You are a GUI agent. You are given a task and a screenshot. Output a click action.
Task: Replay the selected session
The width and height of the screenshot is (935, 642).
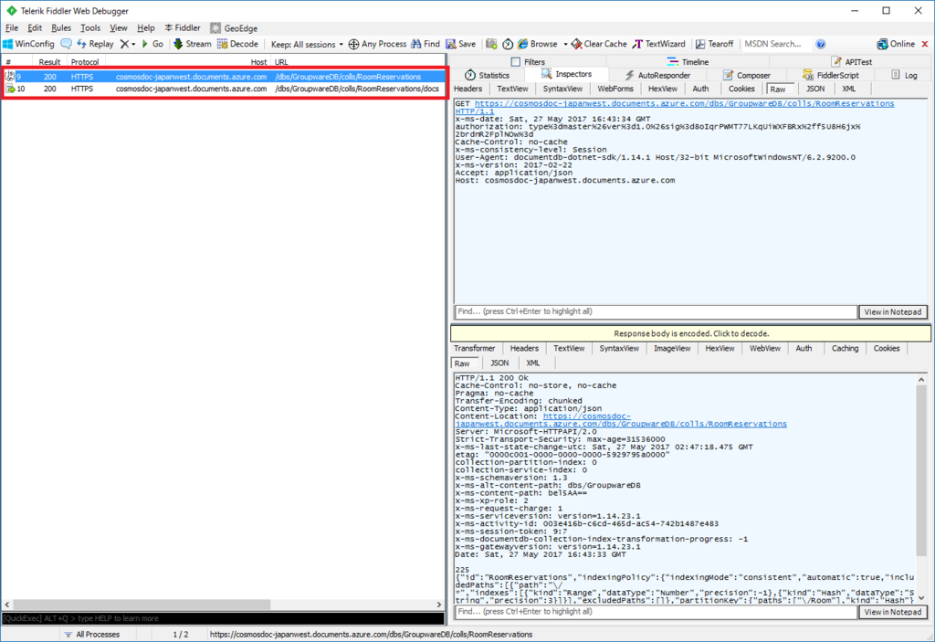coord(95,44)
